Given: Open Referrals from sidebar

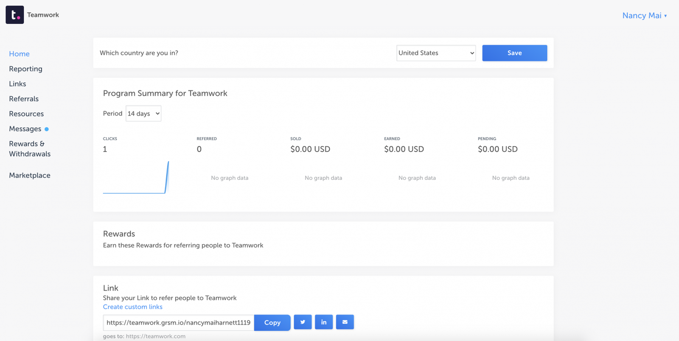Looking at the screenshot, I should (24, 99).
